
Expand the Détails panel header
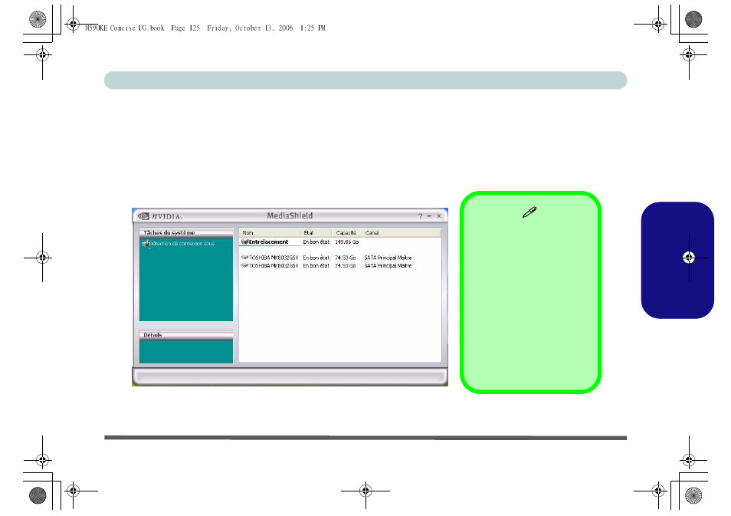point(185,335)
